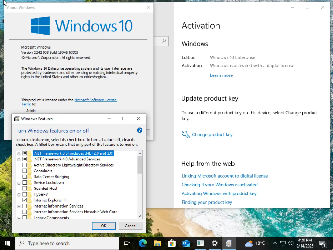
Task: Click the Windows Features help icon
Action: point(139,130)
